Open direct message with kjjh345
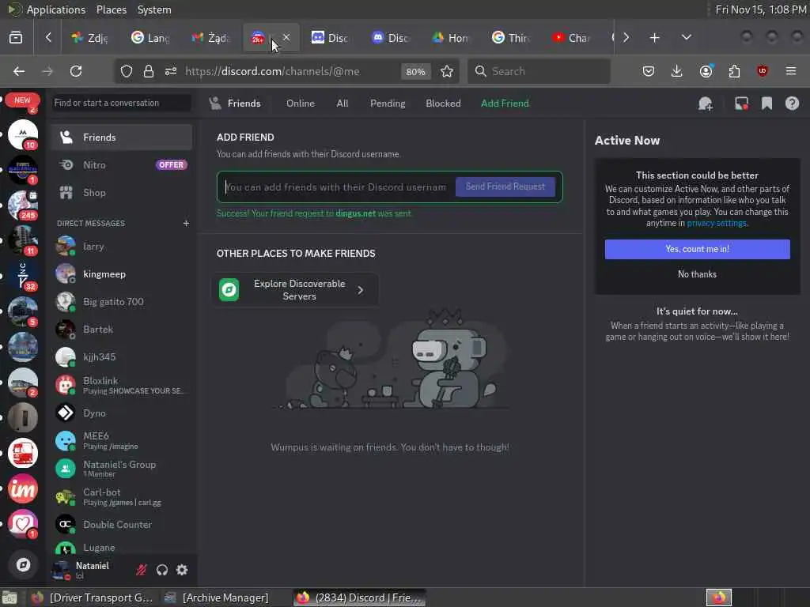 coord(121,357)
